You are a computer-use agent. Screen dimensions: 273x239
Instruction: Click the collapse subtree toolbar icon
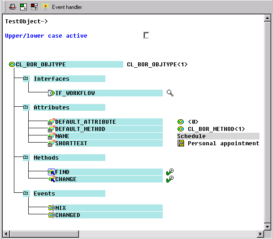tap(34, 7)
